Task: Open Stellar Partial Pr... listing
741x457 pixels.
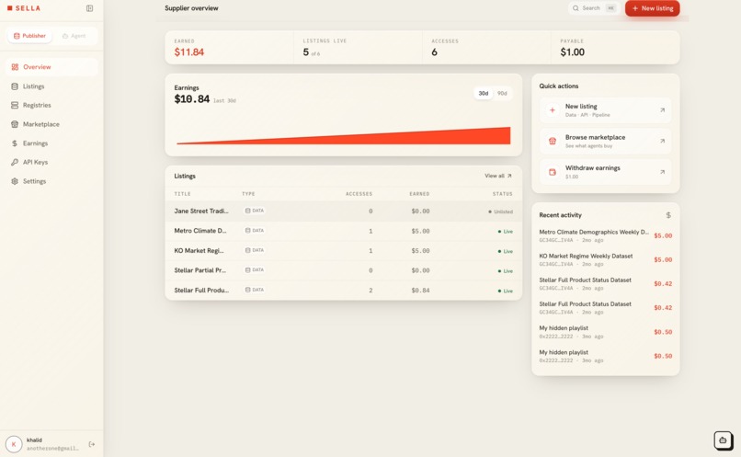Action: pos(344,270)
